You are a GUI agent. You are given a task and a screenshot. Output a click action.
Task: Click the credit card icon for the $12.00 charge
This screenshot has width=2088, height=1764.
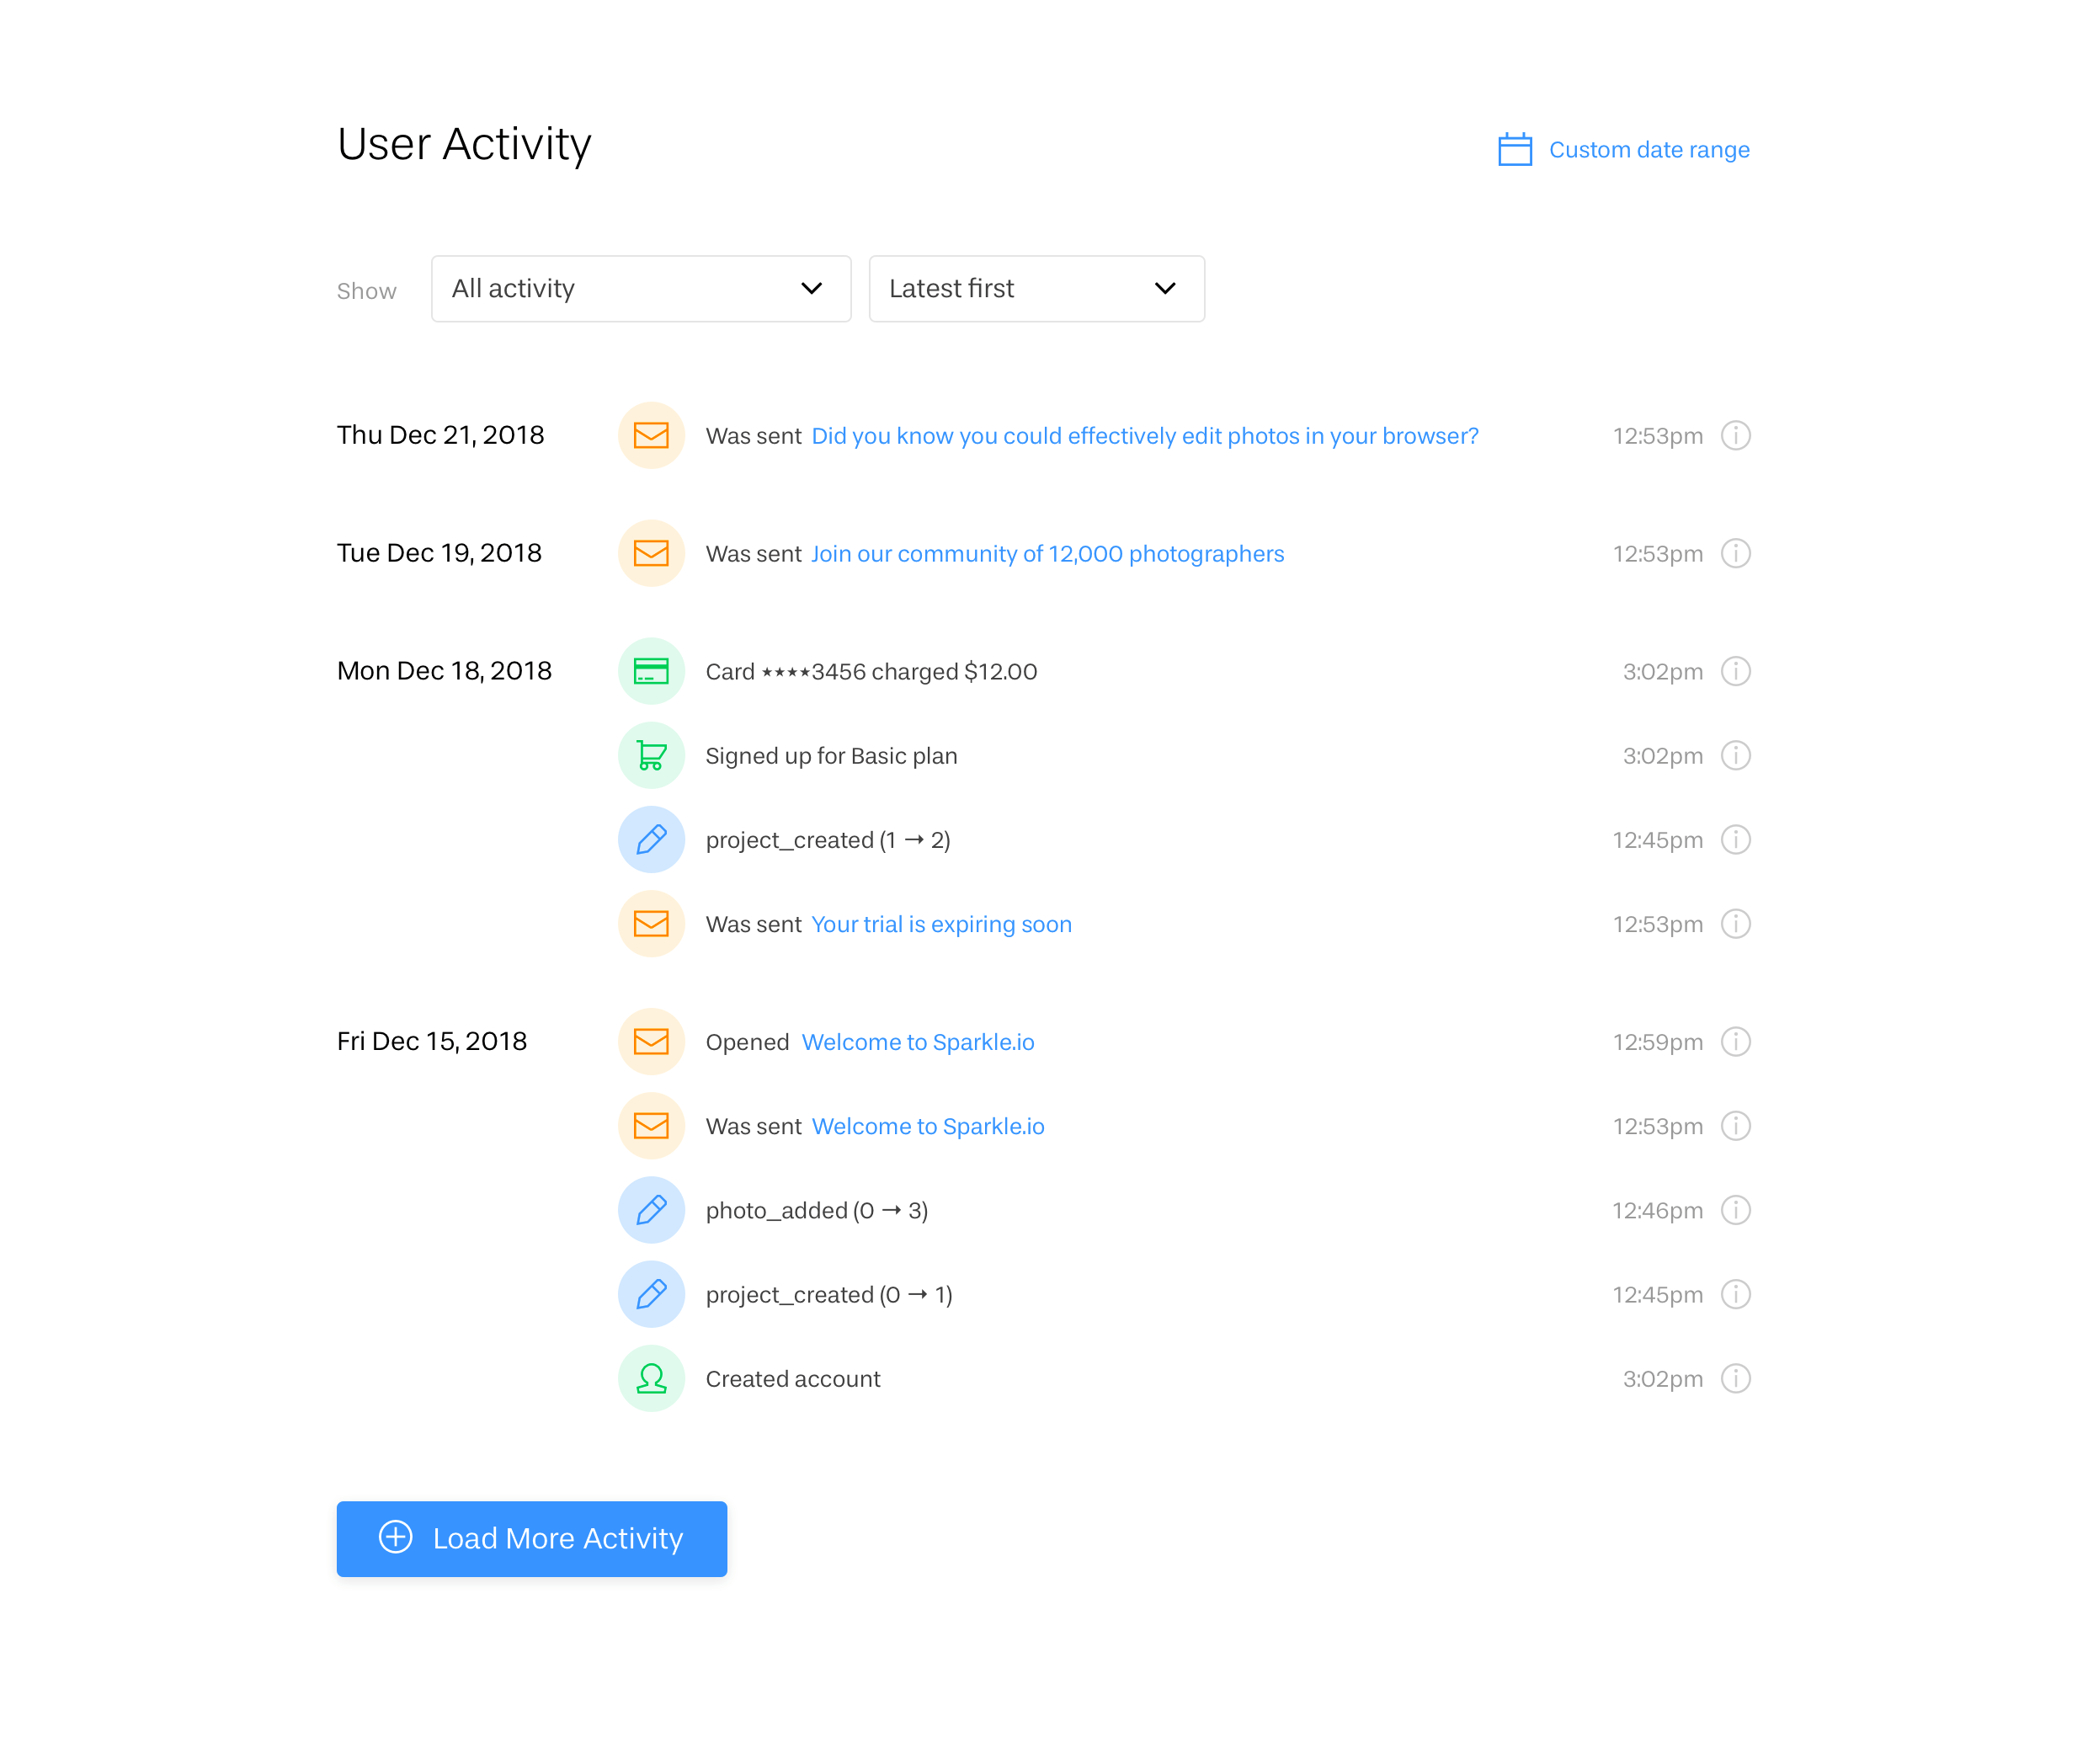pos(651,671)
